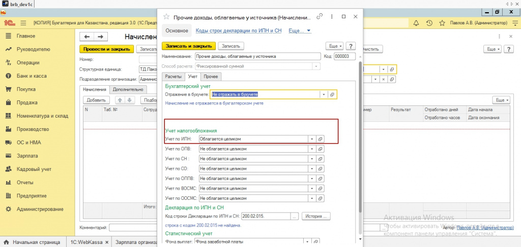Image resolution: width=521 pixels, height=247 pixels.
Task: Expand Учет по ОППВ dropdown
Action: (x=312, y=179)
